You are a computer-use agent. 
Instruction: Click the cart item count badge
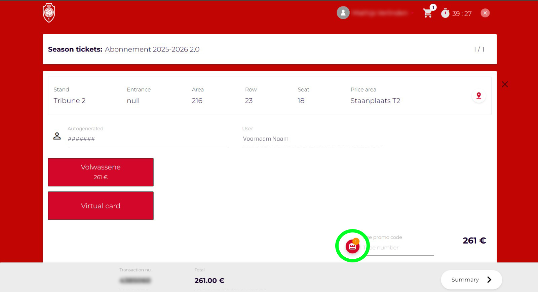click(x=433, y=7)
